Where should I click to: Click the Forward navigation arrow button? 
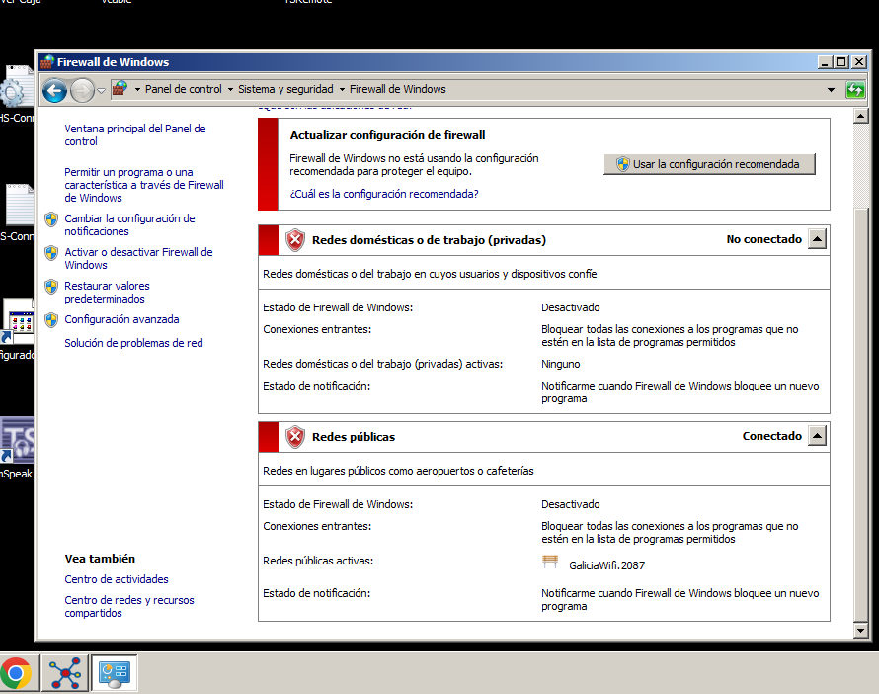coord(82,90)
